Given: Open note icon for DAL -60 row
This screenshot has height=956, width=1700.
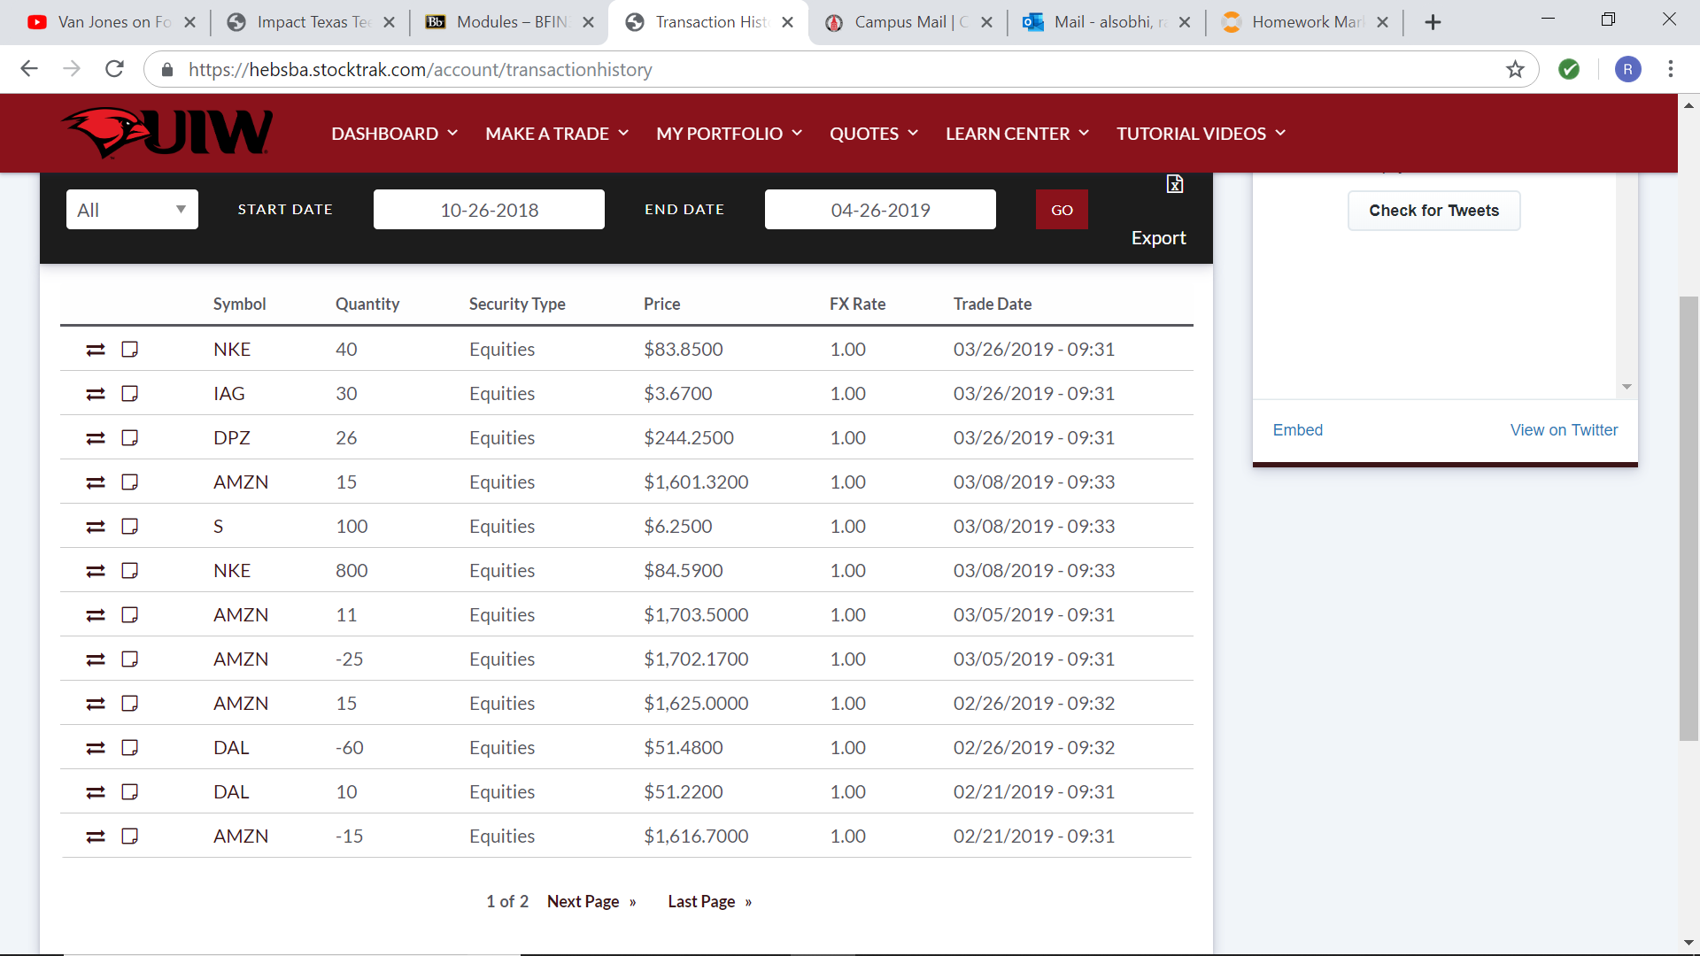Looking at the screenshot, I should 129,748.
